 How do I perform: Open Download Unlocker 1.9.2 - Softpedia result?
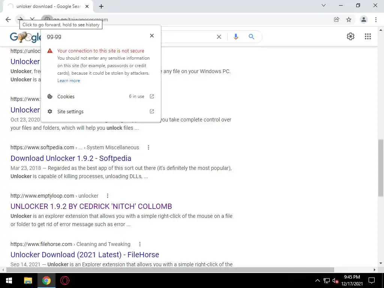(x=71, y=158)
